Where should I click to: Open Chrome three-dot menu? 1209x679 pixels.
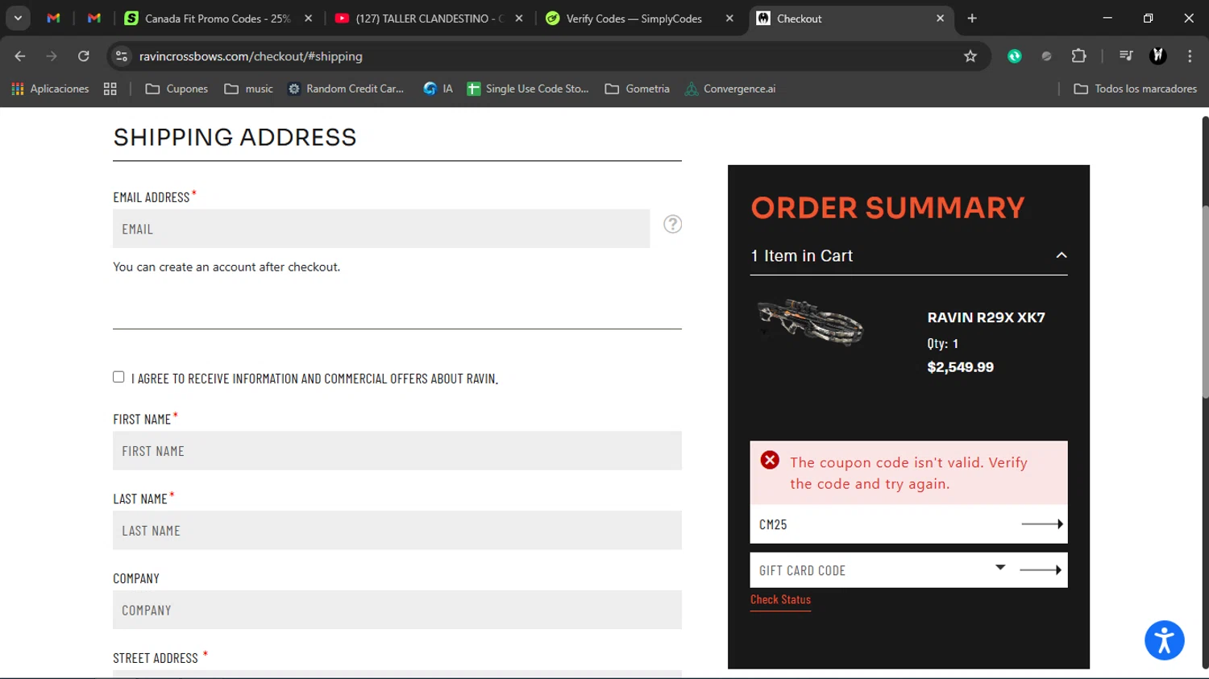tap(1190, 56)
